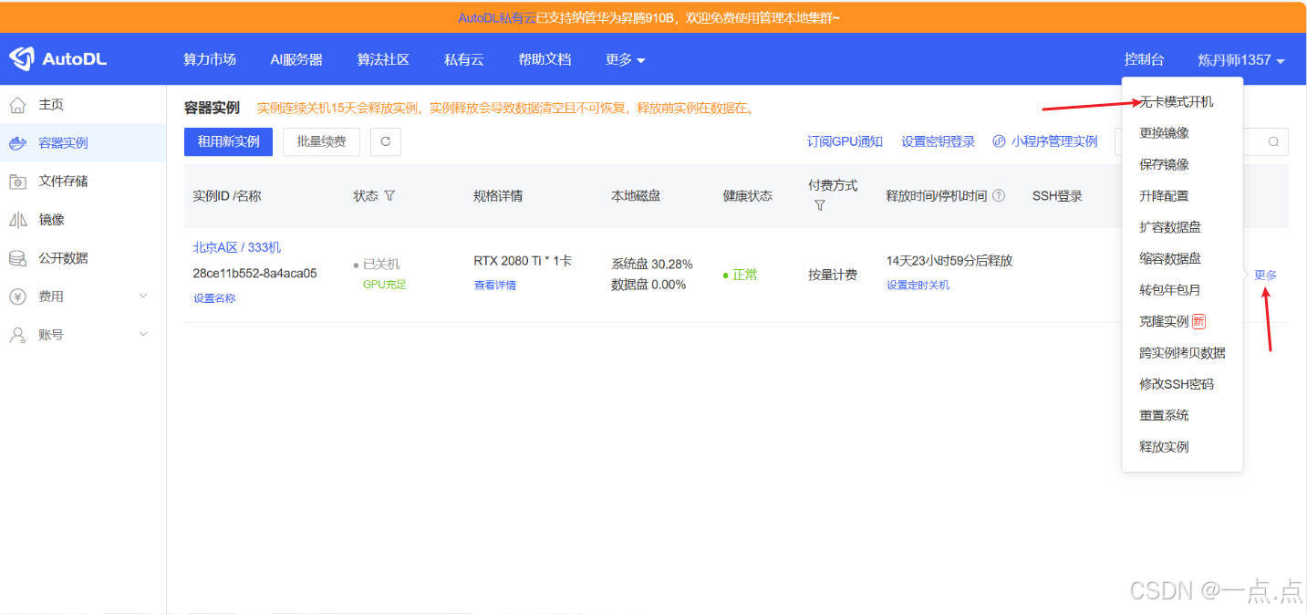The width and height of the screenshot is (1307, 614).
Task: Click the AutoDL私有云 banner link
Action: (x=496, y=17)
